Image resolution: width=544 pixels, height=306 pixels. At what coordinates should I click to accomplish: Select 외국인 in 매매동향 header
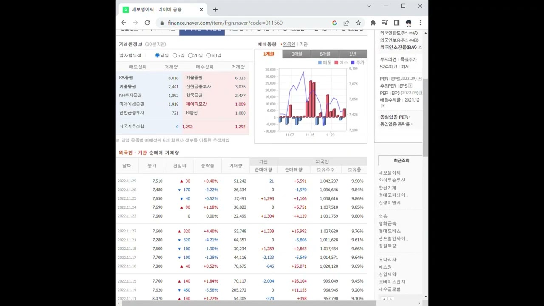(289, 44)
